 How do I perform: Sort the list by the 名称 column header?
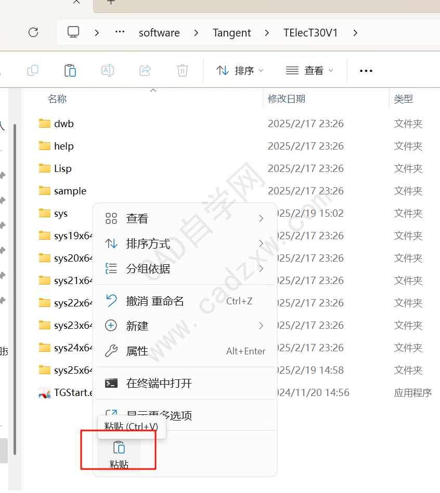(57, 98)
